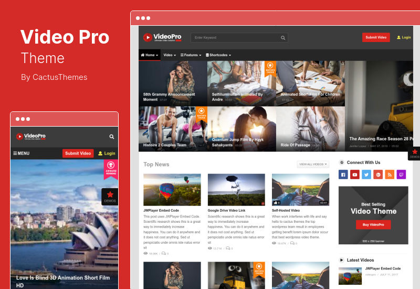Click the comments icon under Google Drive Video Link

click(x=228, y=248)
